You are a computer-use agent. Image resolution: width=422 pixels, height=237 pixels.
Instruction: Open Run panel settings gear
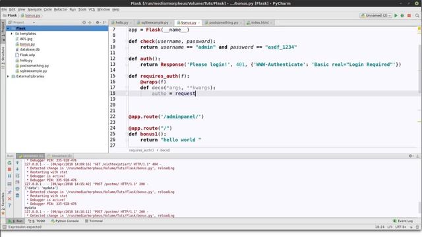coord(411,156)
